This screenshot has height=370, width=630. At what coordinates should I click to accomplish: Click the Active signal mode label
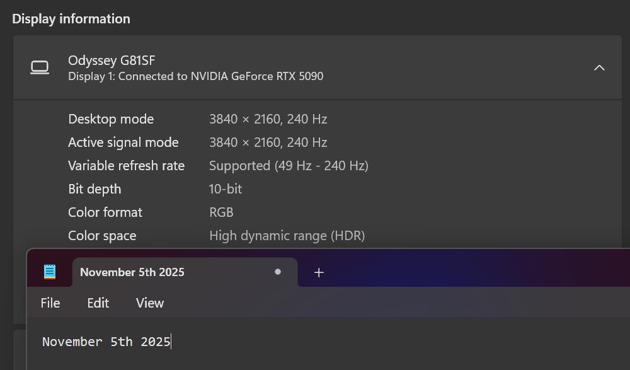click(123, 142)
